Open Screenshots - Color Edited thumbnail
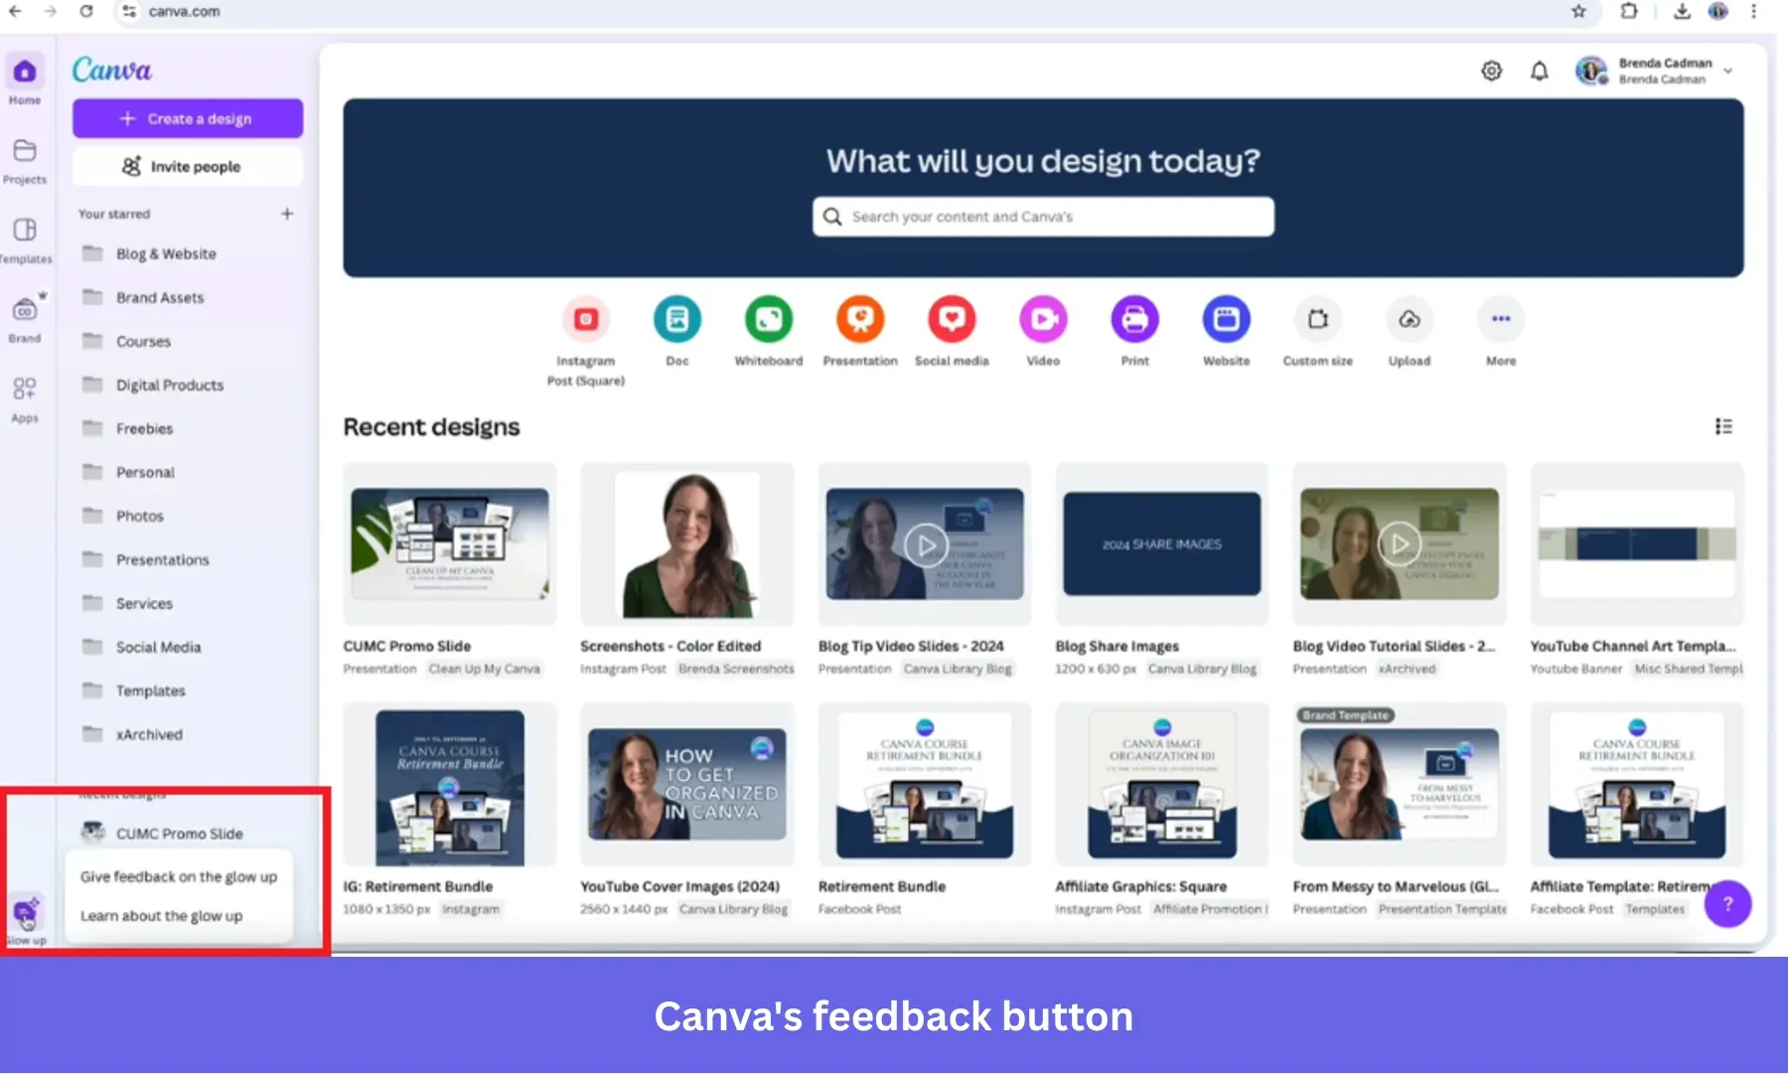 coord(686,543)
